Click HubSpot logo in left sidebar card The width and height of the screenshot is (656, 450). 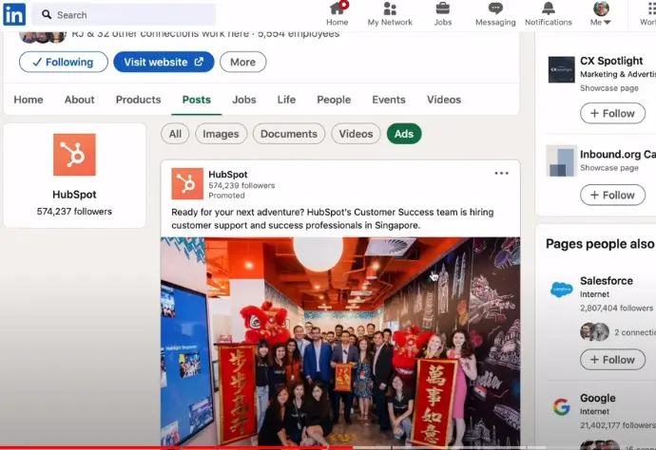click(74, 155)
